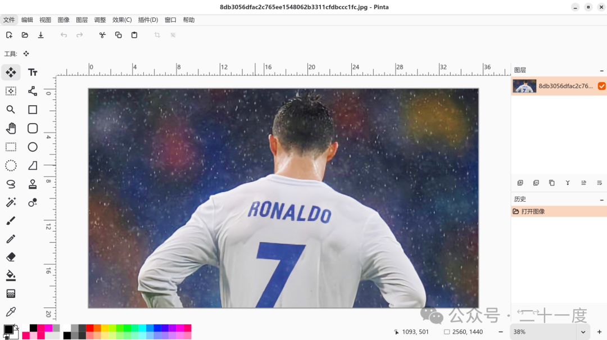
Task: Select the Pan hand tool
Action: point(11,128)
